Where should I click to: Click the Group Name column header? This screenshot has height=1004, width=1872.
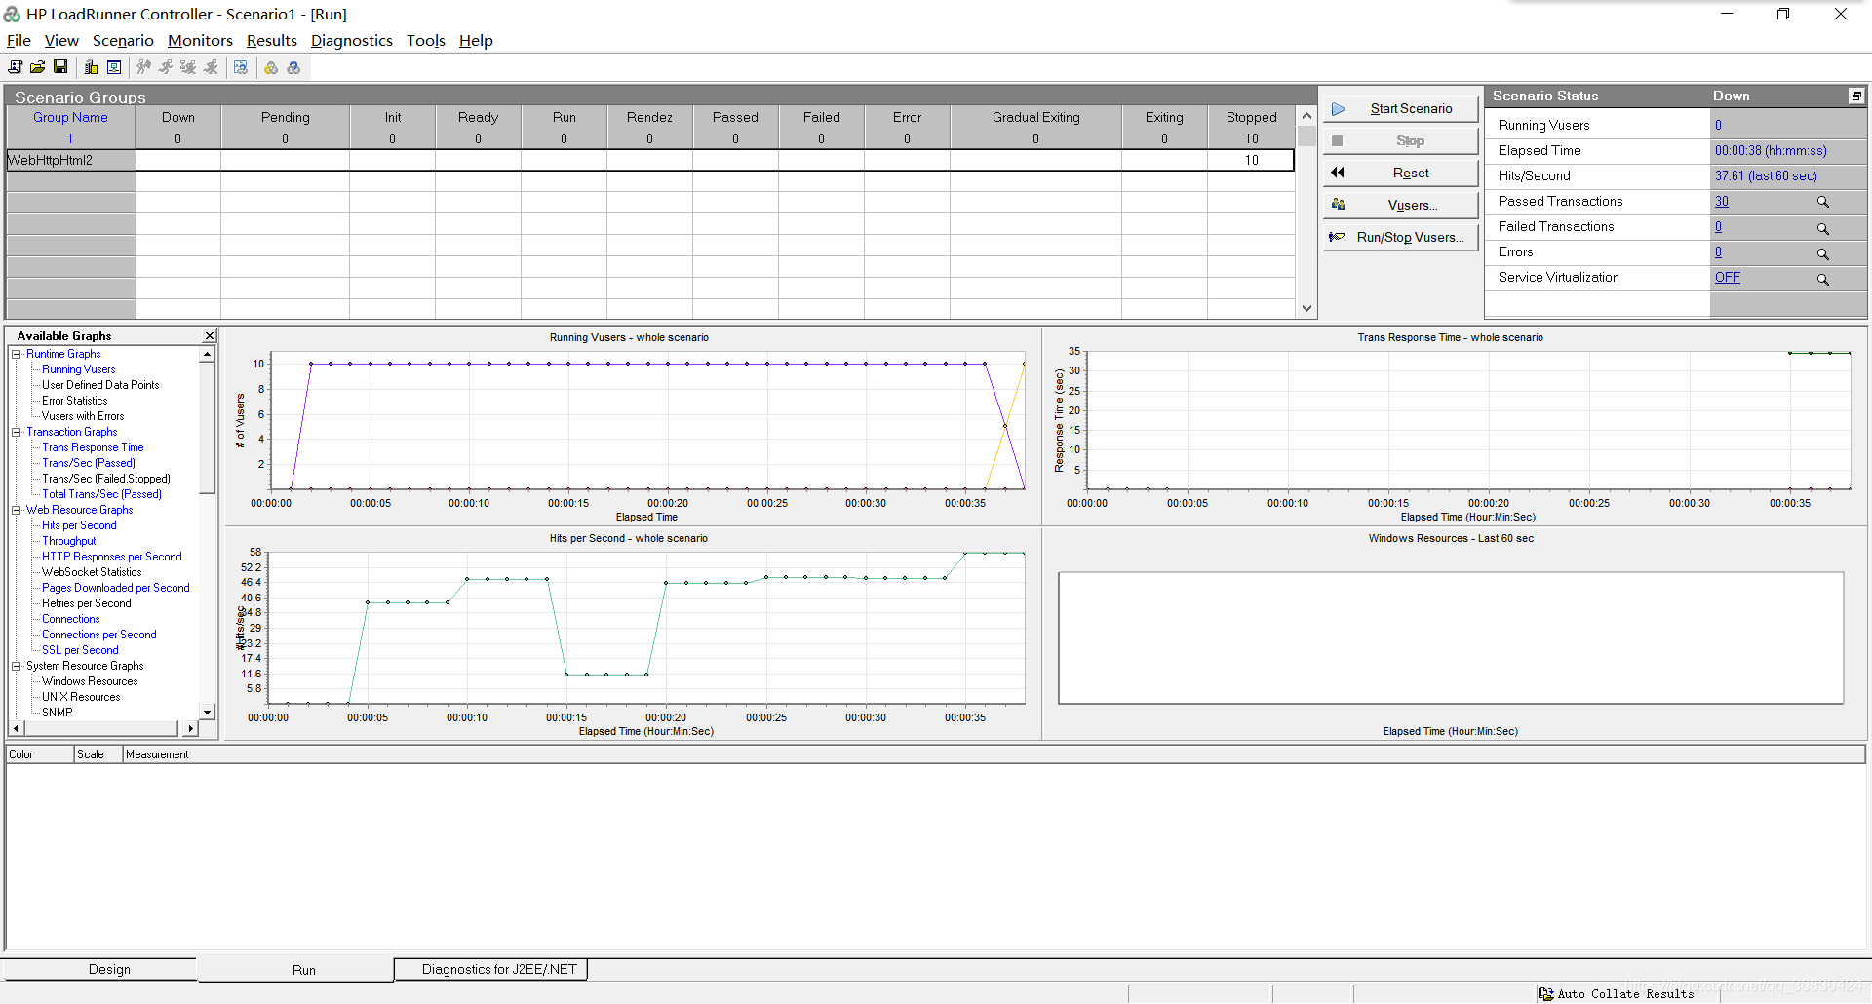70,117
